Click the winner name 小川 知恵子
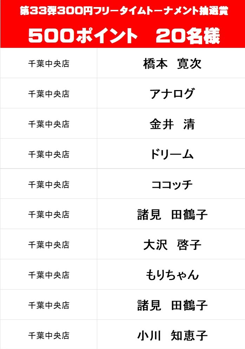 (x=172, y=336)
